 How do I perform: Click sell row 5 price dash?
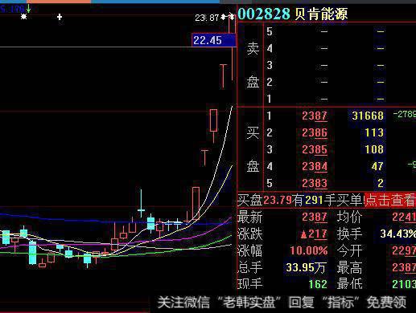(x=324, y=31)
